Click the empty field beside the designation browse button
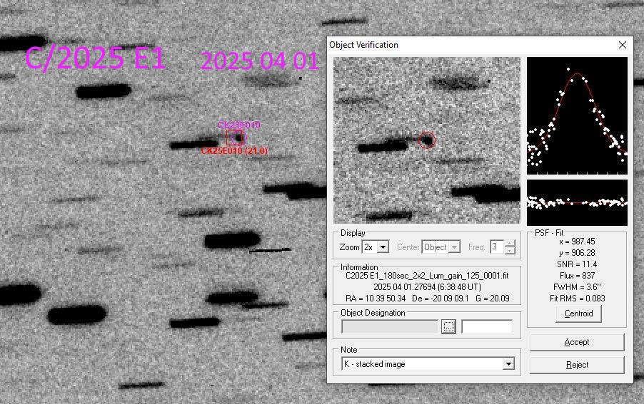The width and height of the screenshot is (644, 404). click(x=487, y=327)
